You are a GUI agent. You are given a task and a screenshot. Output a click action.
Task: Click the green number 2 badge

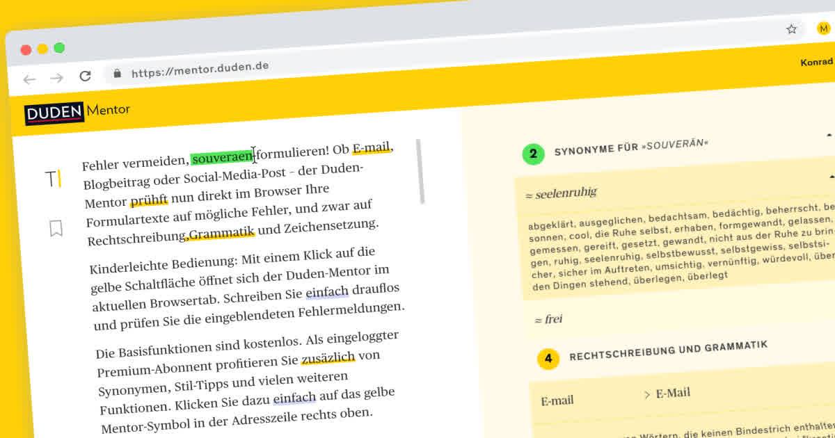pyautogui.click(x=533, y=154)
